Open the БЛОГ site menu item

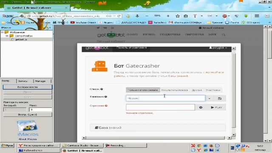point(212,34)
